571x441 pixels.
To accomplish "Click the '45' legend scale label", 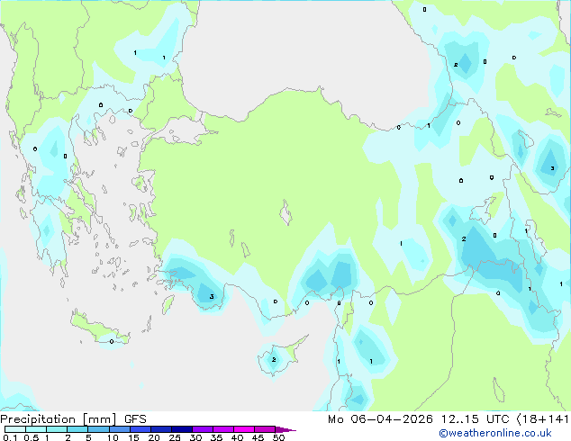I will click(258, 437).
